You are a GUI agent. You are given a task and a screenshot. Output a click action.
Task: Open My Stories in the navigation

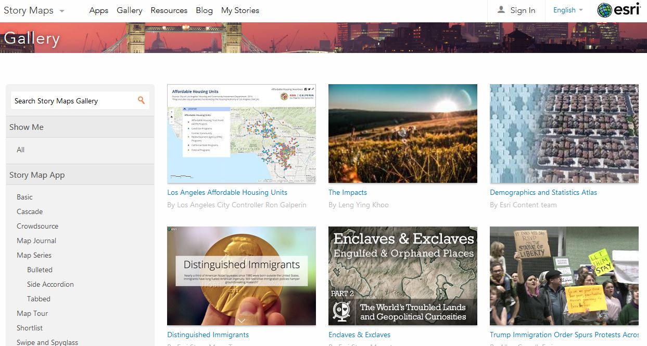coord(240,10)
